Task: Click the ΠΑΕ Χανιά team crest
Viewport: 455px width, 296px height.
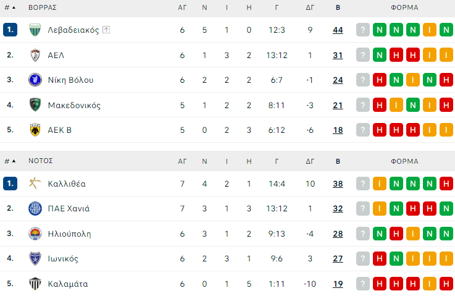Action: 35,208
